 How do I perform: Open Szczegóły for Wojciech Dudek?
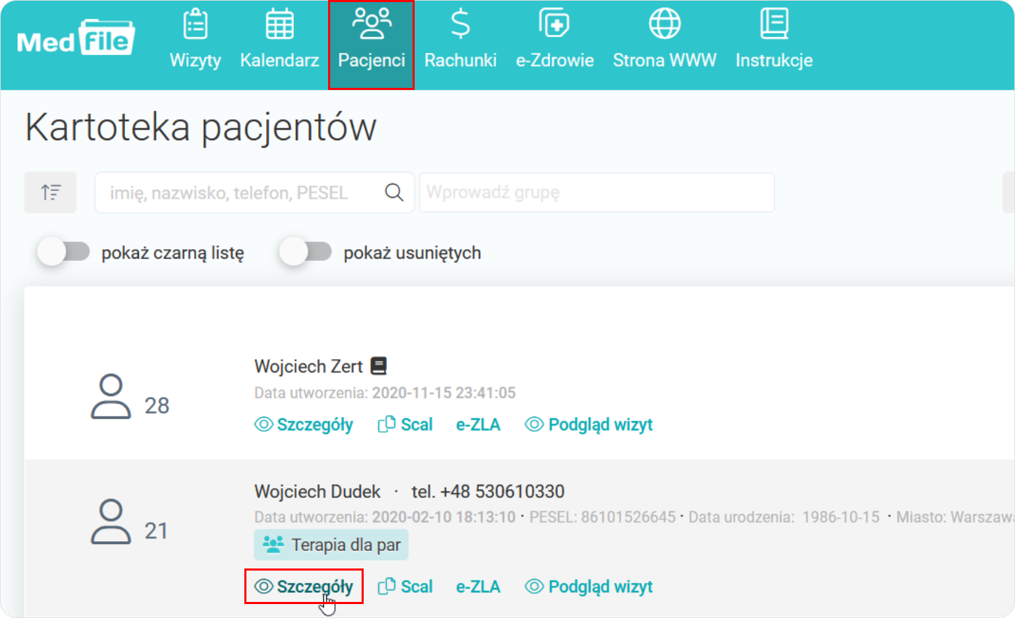304,587
